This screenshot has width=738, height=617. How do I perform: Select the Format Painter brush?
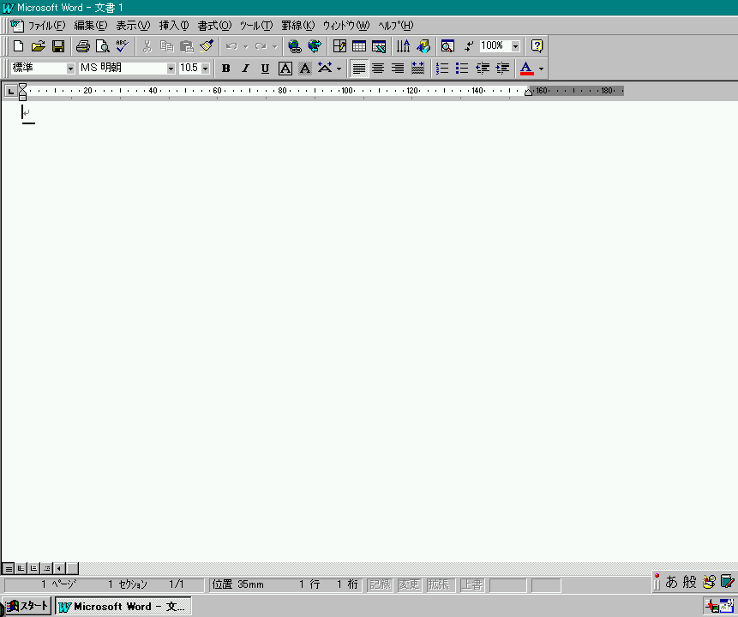[x=207, y=46]
